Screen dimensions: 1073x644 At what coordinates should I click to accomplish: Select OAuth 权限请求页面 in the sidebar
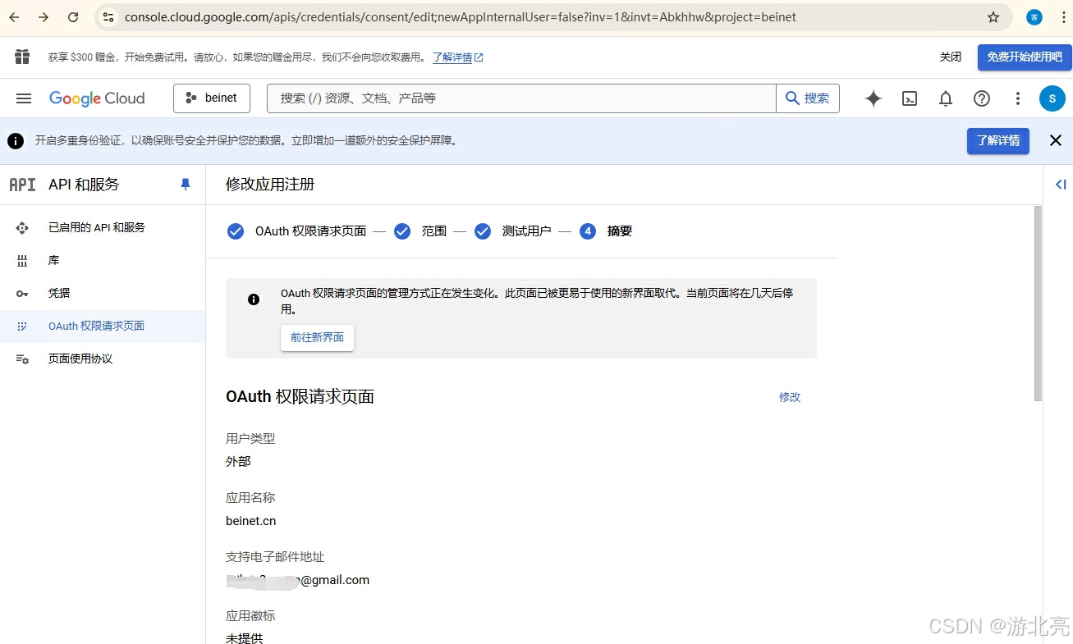tap(103, 327)
